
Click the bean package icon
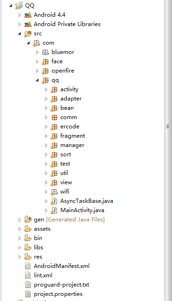54,108
